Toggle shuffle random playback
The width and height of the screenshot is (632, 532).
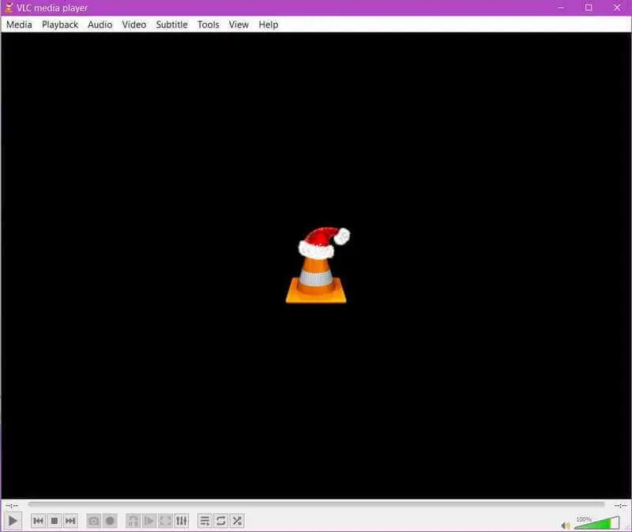click(237, 521)
